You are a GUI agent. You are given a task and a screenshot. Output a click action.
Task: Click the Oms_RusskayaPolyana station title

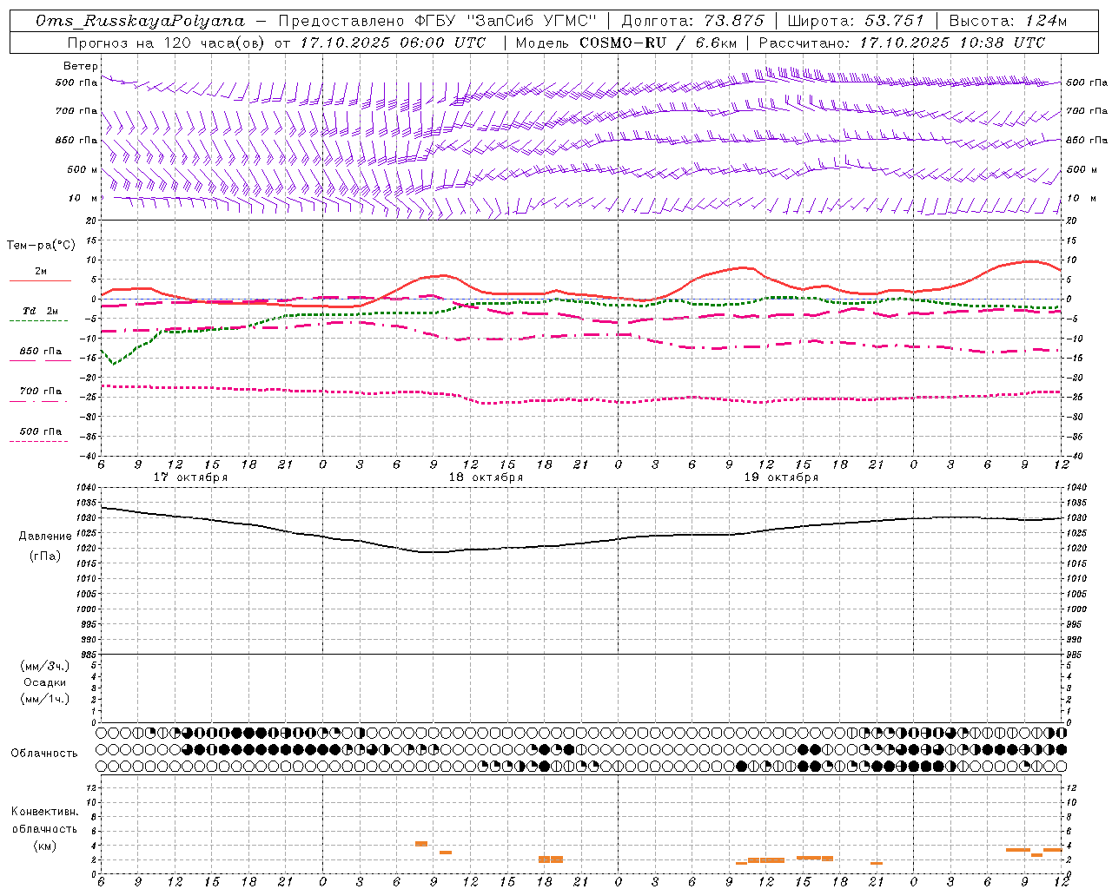point(141,21)
